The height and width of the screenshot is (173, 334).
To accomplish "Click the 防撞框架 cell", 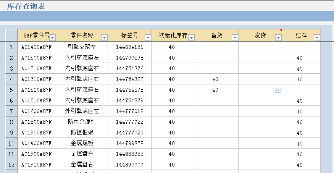I will tap(82, 132).
